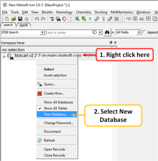The image size is (158, 161).
Task: Expand the Molcart server tree node
Action: [x=4, y=57]
